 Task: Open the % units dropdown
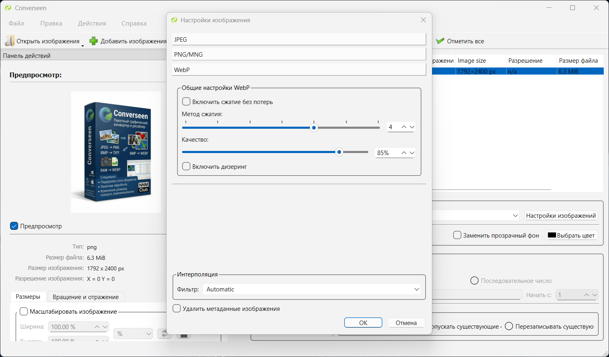[x=133, y=334]
